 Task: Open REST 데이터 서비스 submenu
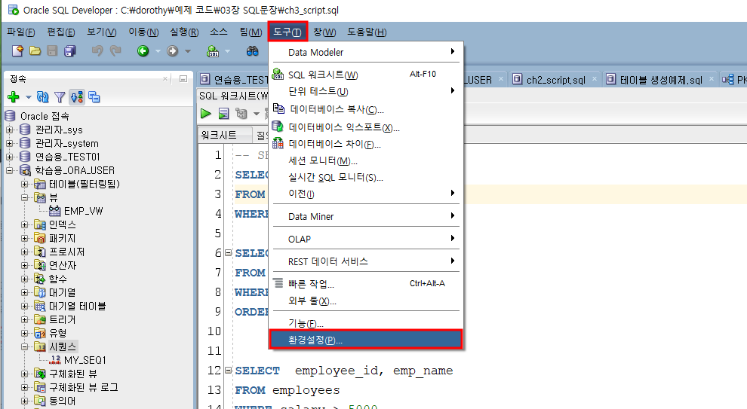[x=366, y=261]
